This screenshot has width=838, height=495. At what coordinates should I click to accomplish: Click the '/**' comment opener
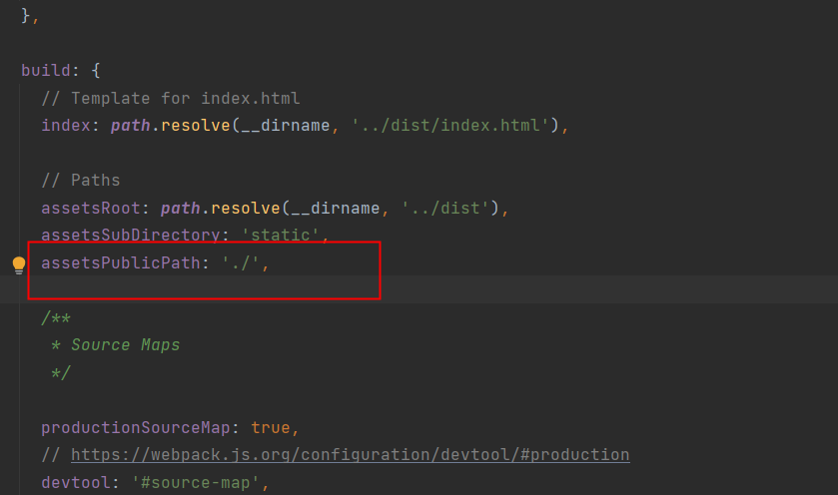pos(56,317)
